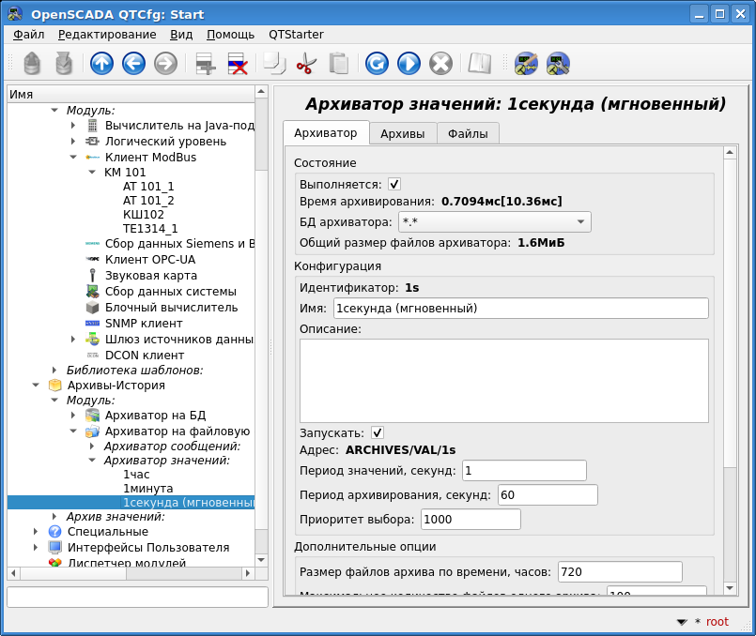Screen dimensions: 756x636
Task: Click the Paste clipboard icon
Action: coord(338,64)
